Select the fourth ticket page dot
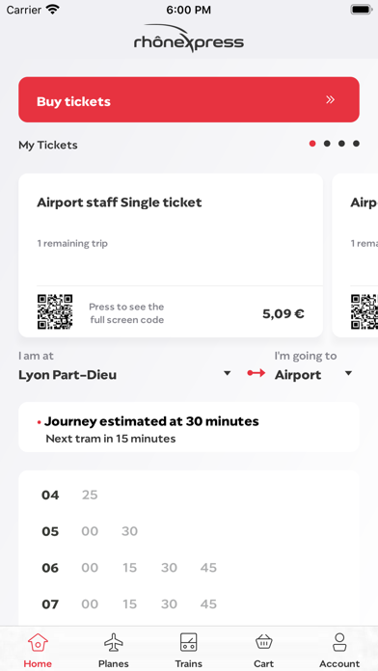378x671 pixels. (356, 144)
